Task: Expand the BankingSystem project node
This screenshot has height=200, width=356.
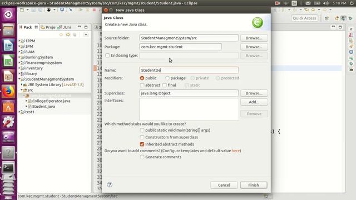Action: [19, 57]
